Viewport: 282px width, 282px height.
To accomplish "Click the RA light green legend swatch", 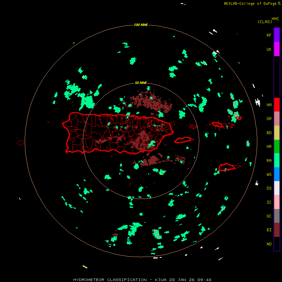I will [277, 160].
